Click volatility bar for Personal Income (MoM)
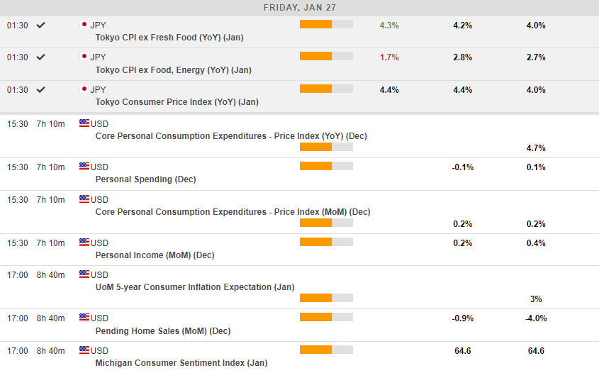599x373 pixels. click(x=326, y=243)
